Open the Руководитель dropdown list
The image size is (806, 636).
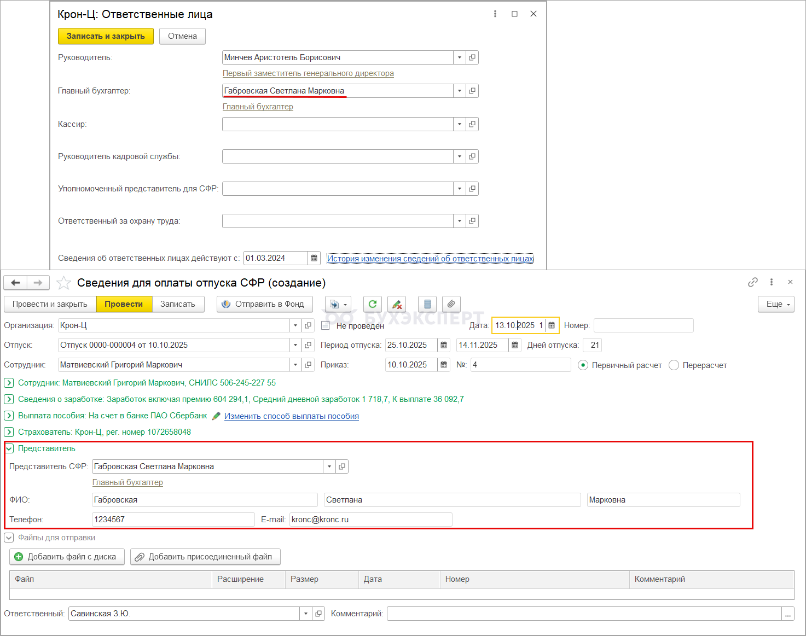460,57
